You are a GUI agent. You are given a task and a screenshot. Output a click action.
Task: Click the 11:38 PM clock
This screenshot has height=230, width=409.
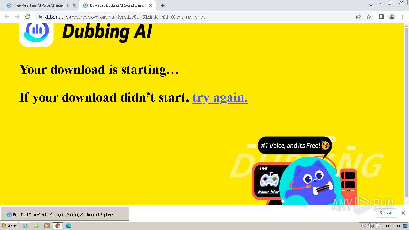pyautogui.click(x=393, y=226)
